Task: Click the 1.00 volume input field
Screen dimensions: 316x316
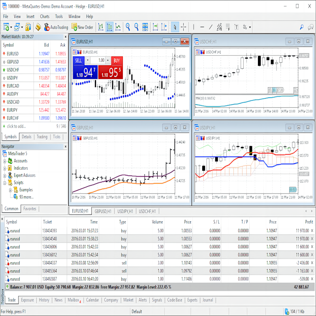Action: pyautogui.click(x=98, y=60)
